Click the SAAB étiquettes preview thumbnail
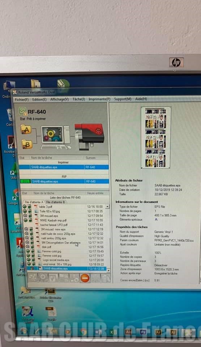 coord(156,138)
